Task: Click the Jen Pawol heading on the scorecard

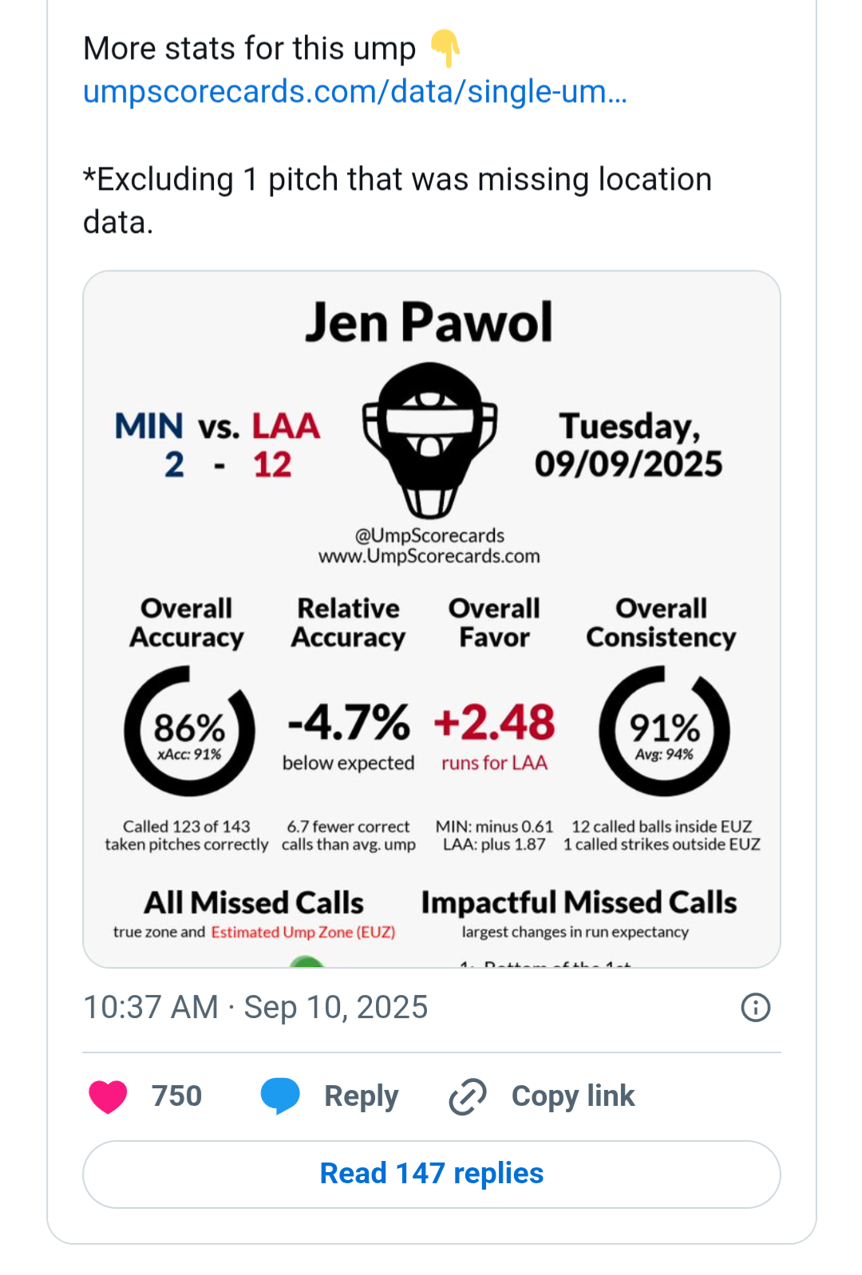Action: [429, 322]
